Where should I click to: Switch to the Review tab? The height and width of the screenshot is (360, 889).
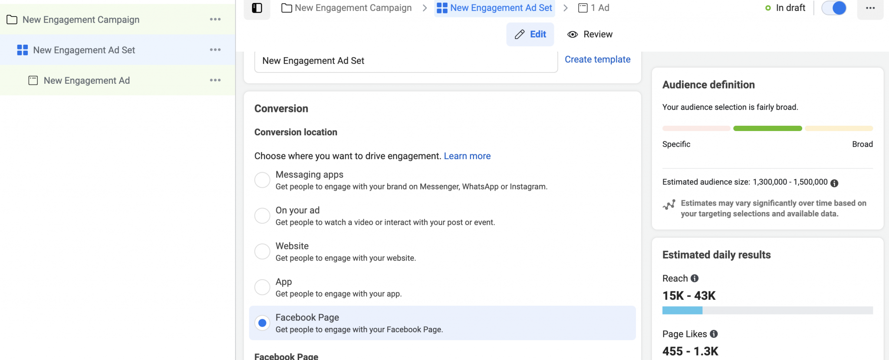point(590,34)
